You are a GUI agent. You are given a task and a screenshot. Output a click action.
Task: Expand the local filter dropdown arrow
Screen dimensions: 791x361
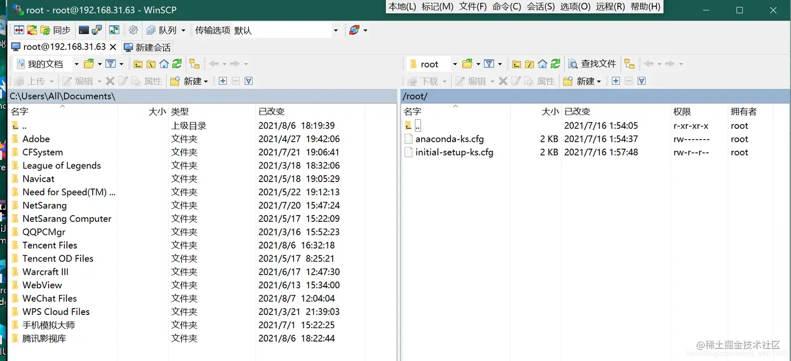(x=121, y=64)
